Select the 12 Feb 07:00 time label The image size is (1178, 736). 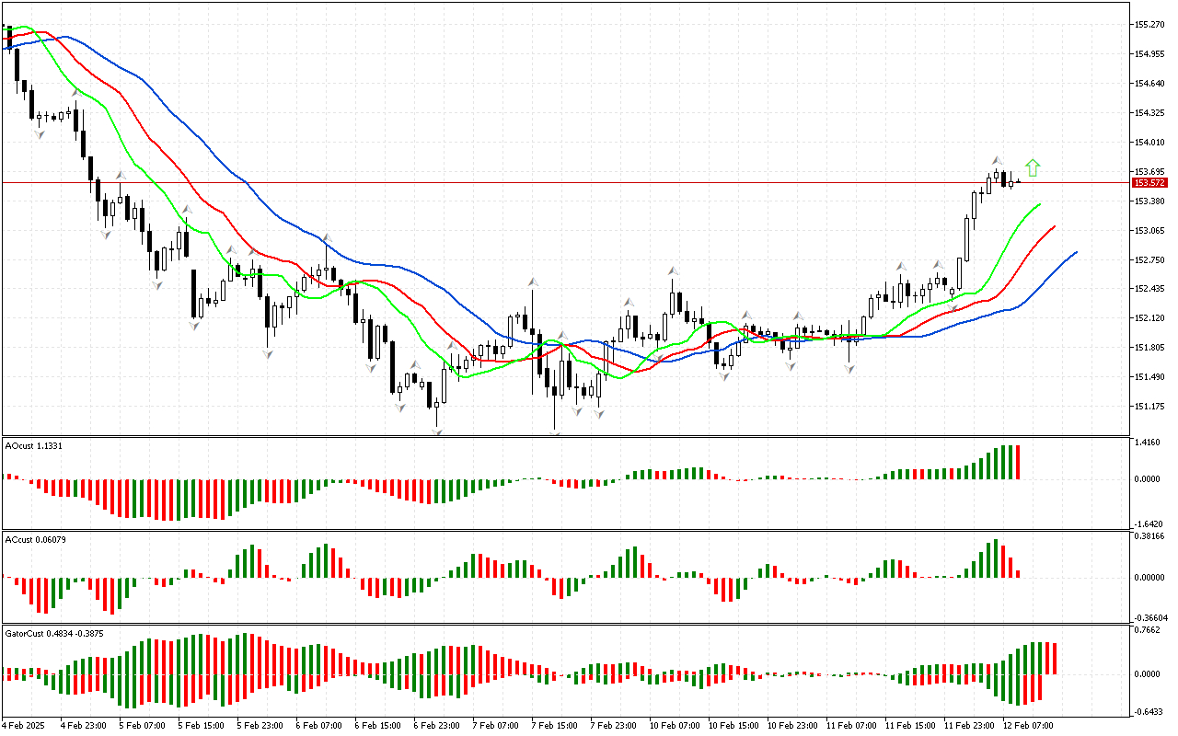pyautogui.click(x=1028, y=725)
